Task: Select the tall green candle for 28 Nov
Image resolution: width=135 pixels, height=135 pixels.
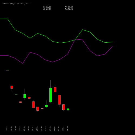Action: click(51, 95)
